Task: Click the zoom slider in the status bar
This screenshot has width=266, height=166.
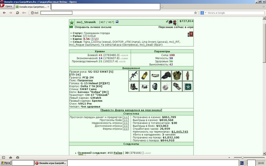Action: pyautogui.click(x=243, y=157)
